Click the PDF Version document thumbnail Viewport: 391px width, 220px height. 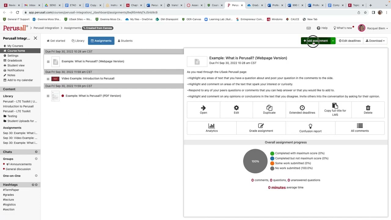(55, 96)
